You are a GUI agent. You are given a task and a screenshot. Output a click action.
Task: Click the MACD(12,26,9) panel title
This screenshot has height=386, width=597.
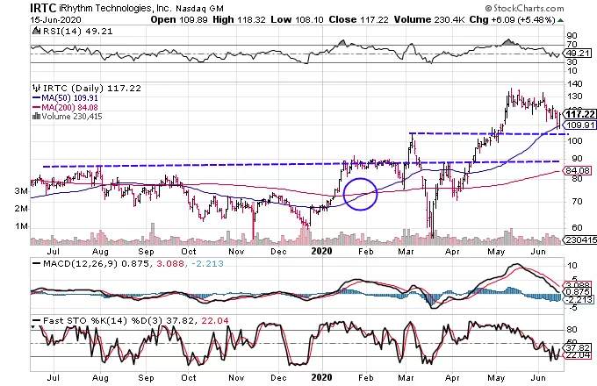(x=81, y=263)
